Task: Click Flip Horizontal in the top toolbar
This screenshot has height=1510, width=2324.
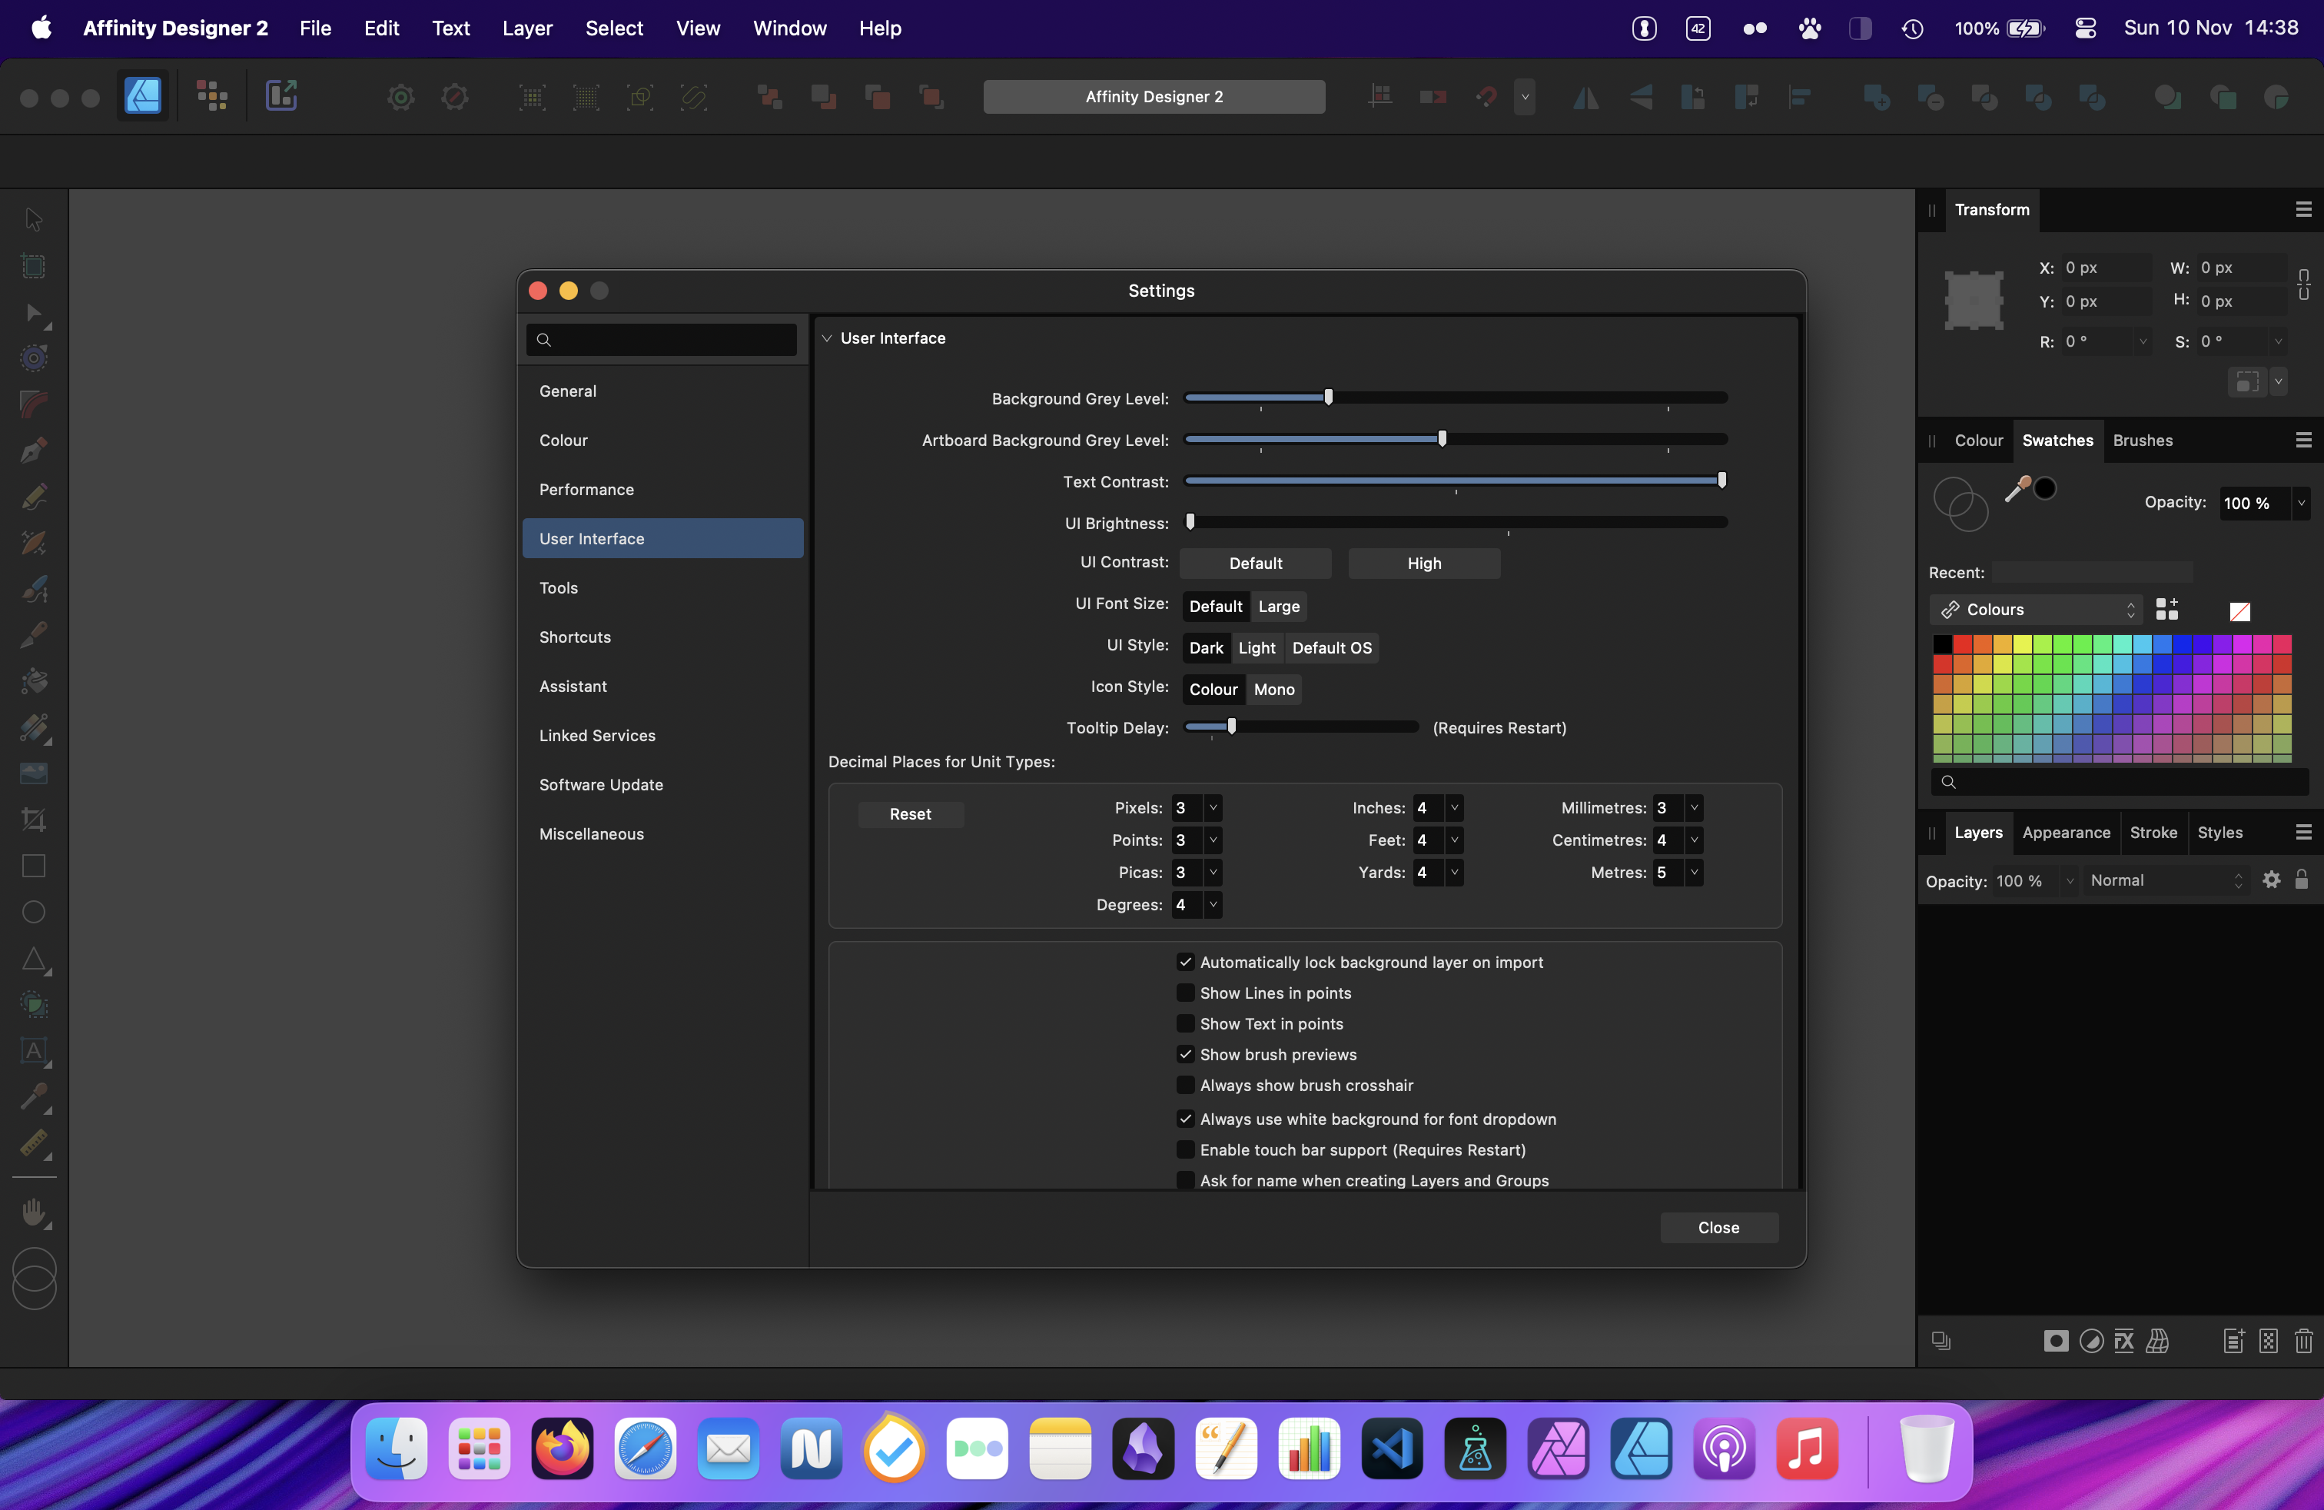Action: (1585, 97)
